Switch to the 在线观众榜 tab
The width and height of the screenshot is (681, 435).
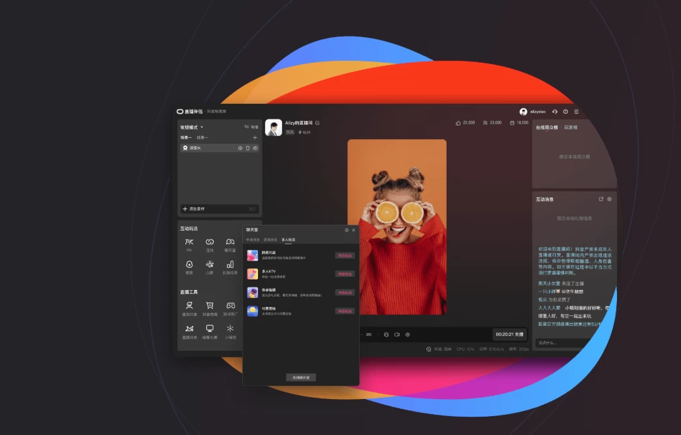[546, 127]
